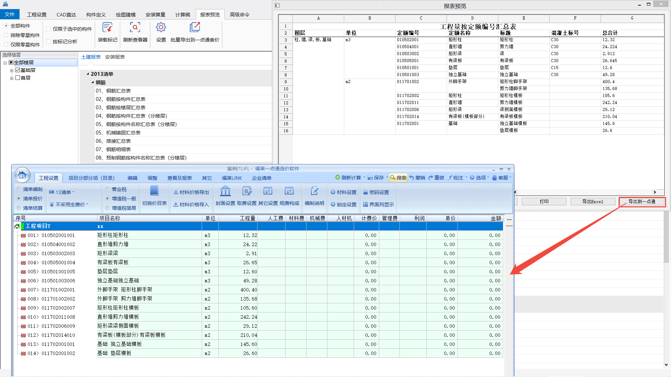671x377 pixels.
Task: Select row 001 010502001001 矩形柱矩形柱
Action: 259,235
